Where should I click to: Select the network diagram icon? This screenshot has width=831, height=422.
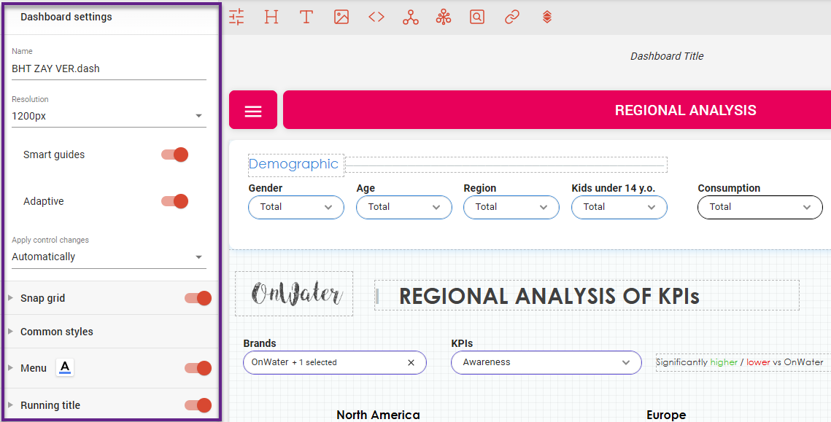click(444, 16)
